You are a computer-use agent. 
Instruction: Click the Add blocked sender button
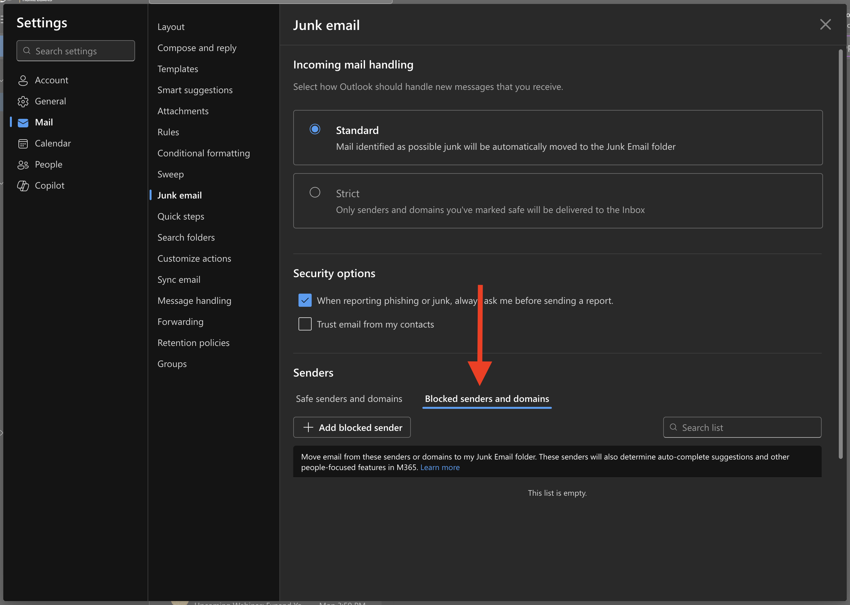pos(352,427)
